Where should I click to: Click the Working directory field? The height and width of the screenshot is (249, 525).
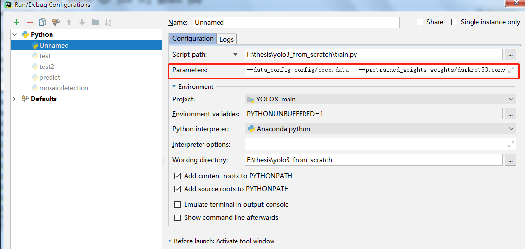click(x=373, y=160)
